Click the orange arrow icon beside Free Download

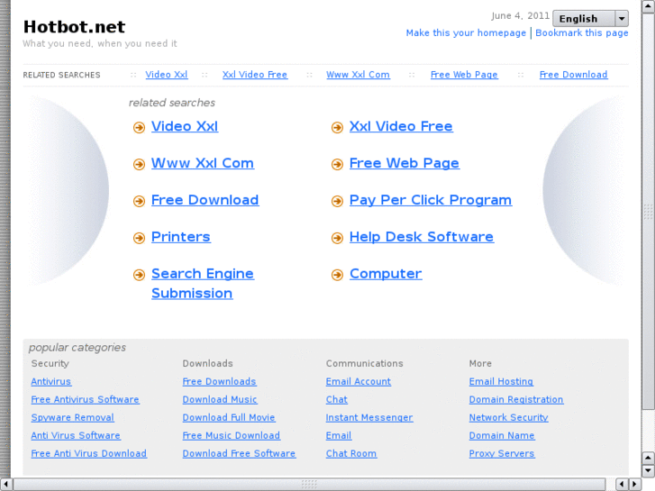pyautogui.click(x=139, y=202)
